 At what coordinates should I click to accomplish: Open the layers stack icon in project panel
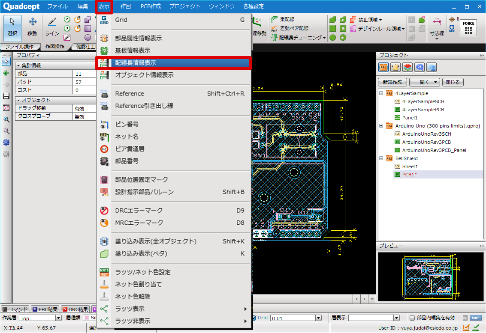[x=408, y=67]
